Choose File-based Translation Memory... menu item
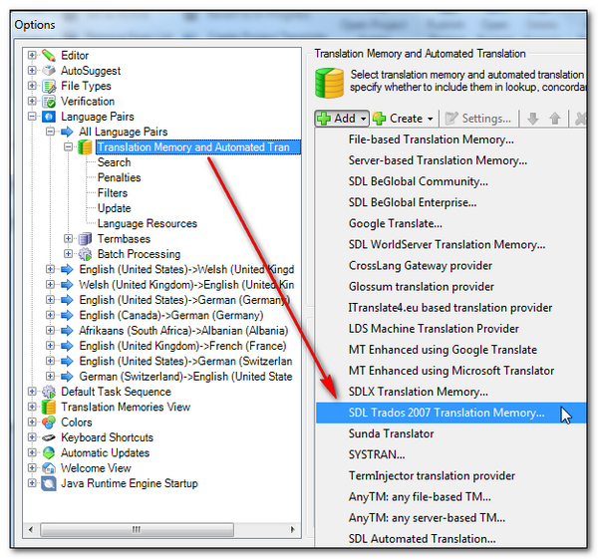Viewport: 598px width, 559px height. pyautogui.click(x=450, y=140)
